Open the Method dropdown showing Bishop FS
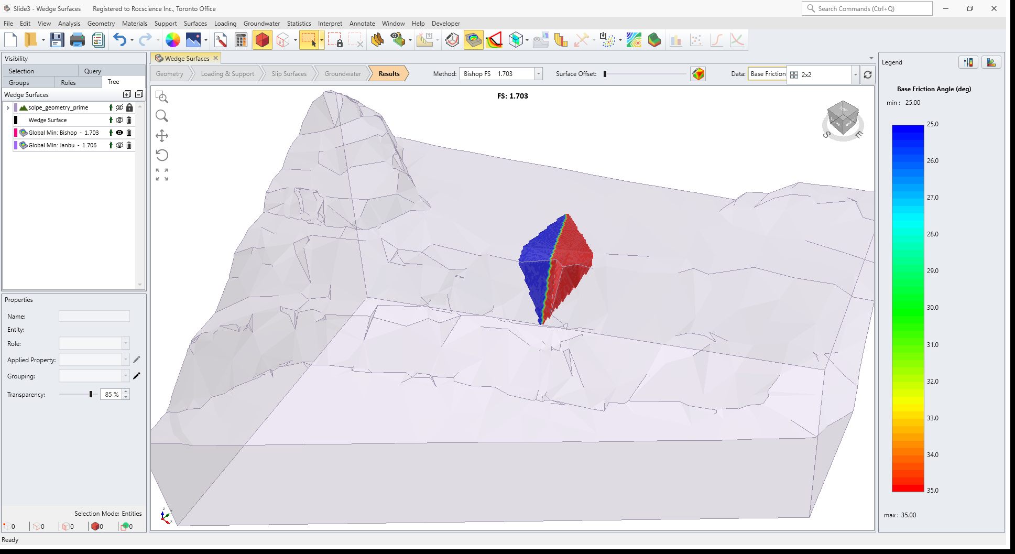 pyautogui.click(x=538, y=73)
